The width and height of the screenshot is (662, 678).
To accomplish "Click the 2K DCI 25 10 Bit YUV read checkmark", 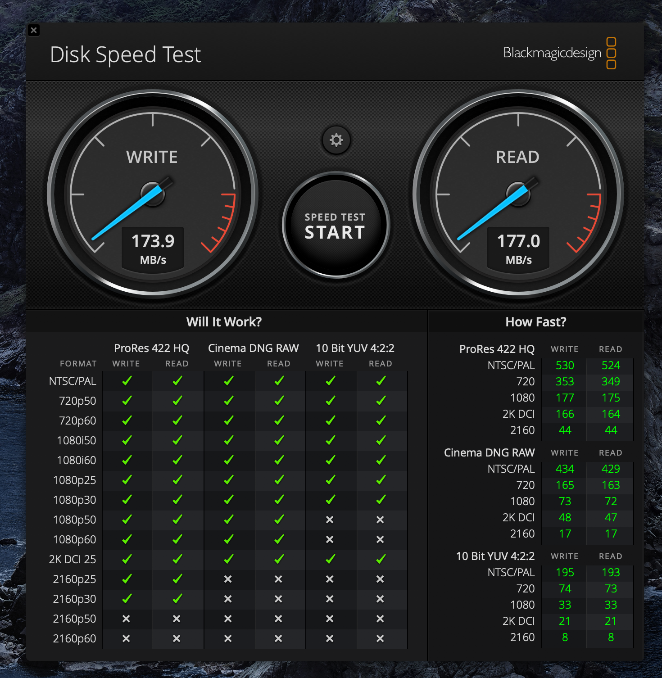I will [x=381, y=559].
